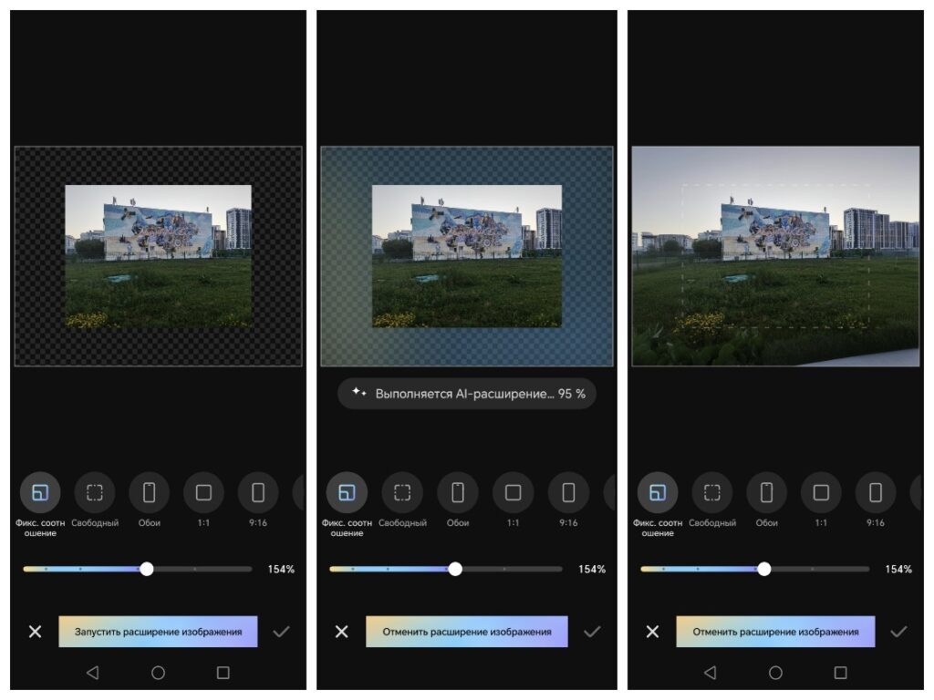Image resolution: width=934 pixels, height=700 pixels.
Task: Click the expanded photo in right screen
Action: (775, 256)
